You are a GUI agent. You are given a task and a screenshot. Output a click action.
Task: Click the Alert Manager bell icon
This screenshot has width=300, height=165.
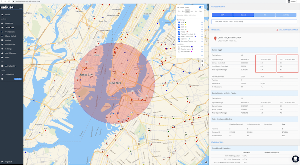(2, 53)
